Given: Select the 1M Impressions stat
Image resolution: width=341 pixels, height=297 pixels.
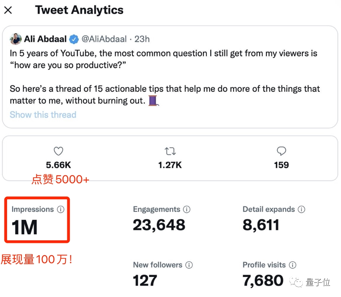Looking at the screenshot, I should [x=25, y=228].
